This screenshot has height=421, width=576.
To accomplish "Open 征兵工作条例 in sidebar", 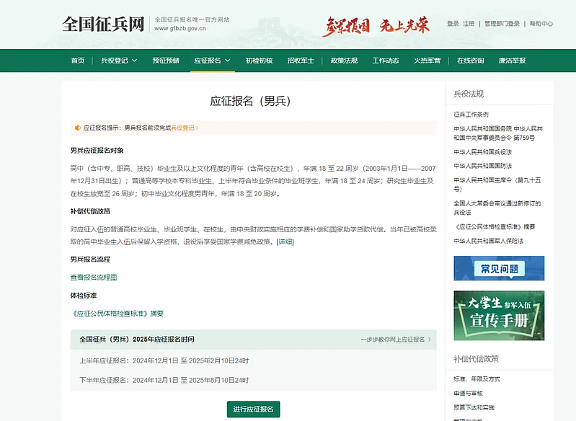I will coord(471,114).
